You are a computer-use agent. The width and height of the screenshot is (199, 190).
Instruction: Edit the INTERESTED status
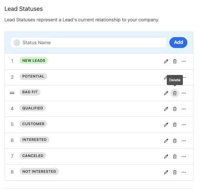tap(166, 141)
